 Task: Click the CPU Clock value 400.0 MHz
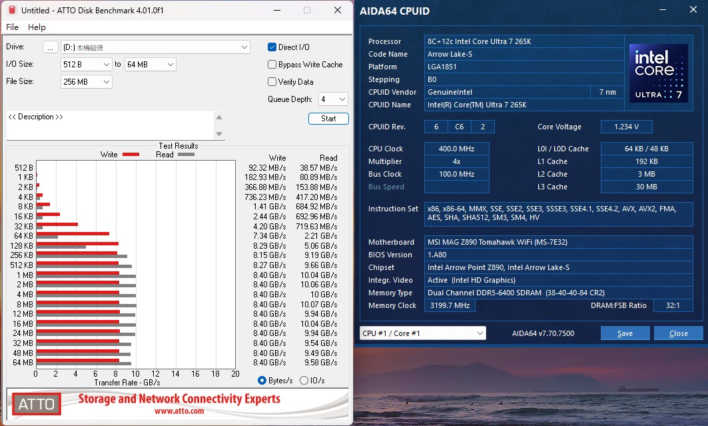[x=456, y=149]
